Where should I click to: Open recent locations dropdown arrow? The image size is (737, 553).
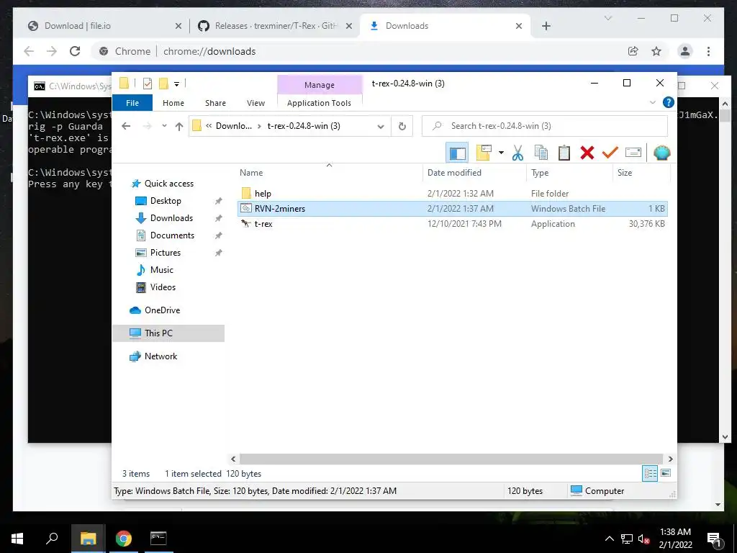164,126
